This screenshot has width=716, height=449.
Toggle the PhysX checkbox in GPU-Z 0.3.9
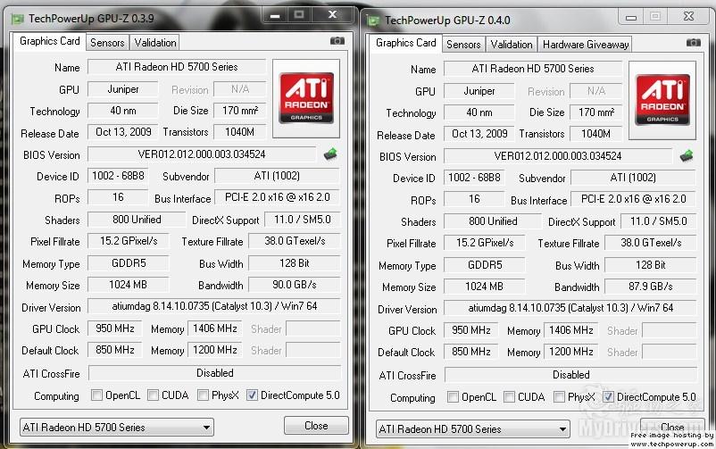[x=203, y=395]
